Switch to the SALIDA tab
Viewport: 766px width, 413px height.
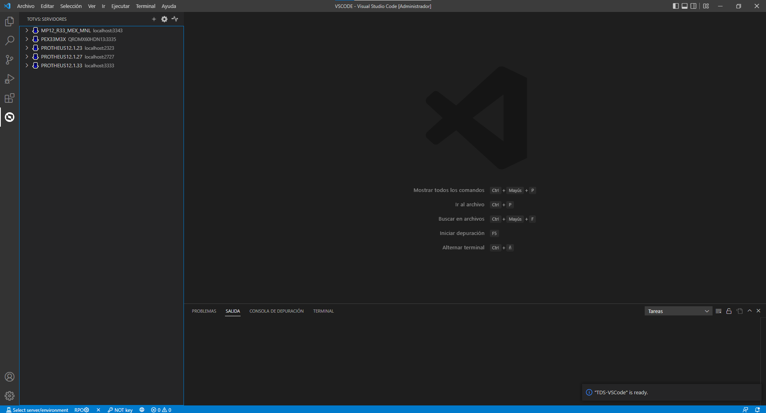[233, 311]
